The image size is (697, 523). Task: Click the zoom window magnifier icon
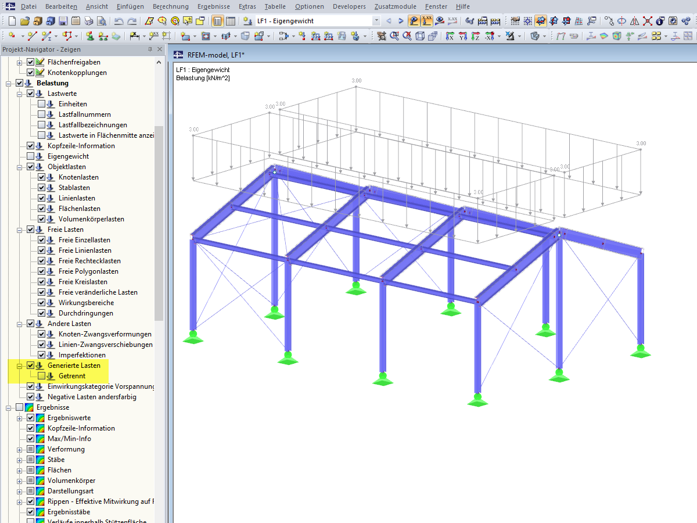click(394, 35)
